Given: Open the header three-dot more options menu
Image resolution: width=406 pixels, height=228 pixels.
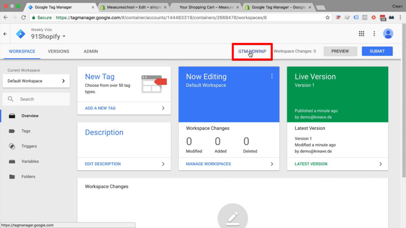Looking at the screenshot, I should (374, 34).
